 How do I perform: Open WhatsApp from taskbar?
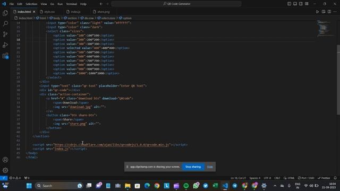pos(196,186)
